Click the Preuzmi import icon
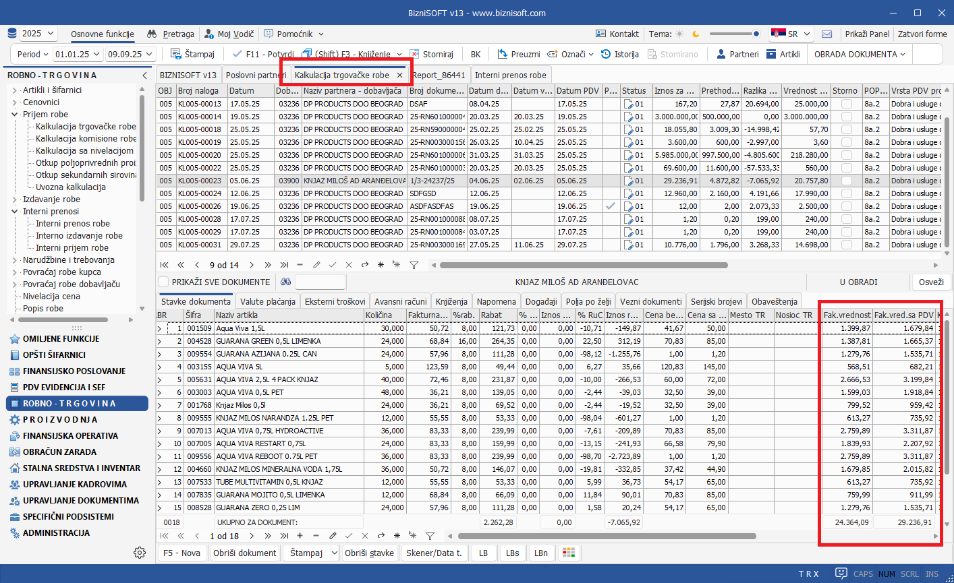Viewport: 954px width, 583px height. (x=503, y=54)
